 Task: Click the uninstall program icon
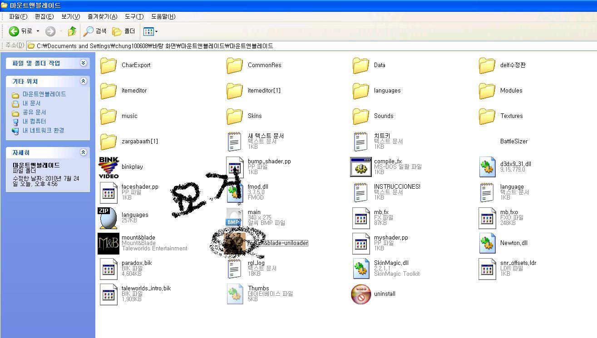[x=361, y=294]
